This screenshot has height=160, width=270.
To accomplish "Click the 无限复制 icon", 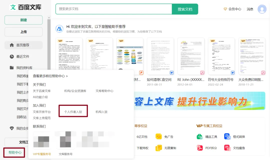I will [x=158, y=148].
